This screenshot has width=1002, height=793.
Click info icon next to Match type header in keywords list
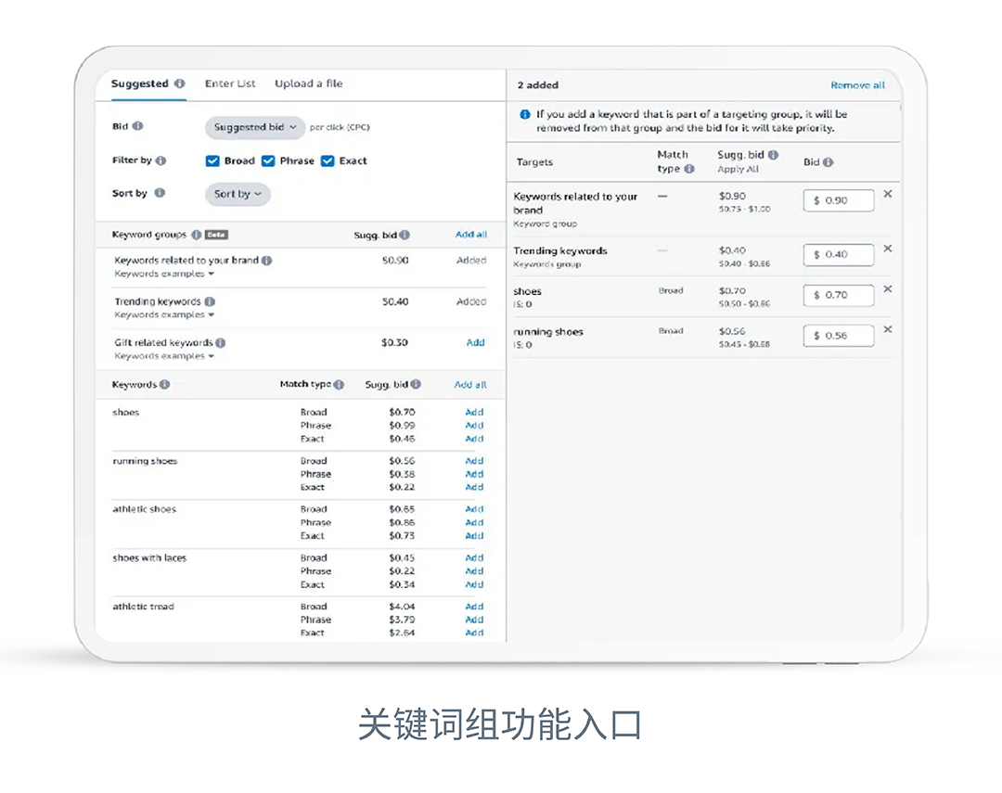tap(339, 384)
